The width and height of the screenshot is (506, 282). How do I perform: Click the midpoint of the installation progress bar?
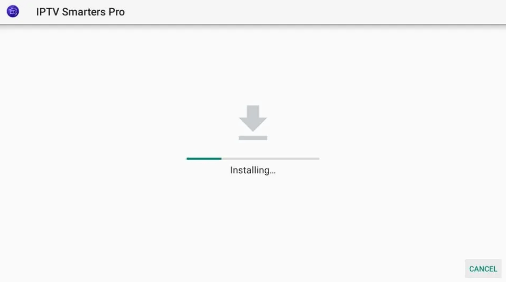point(253,159)
